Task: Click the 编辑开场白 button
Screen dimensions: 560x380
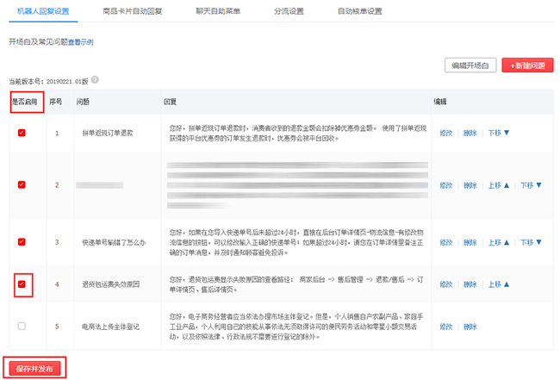Action: click(470, 65)
